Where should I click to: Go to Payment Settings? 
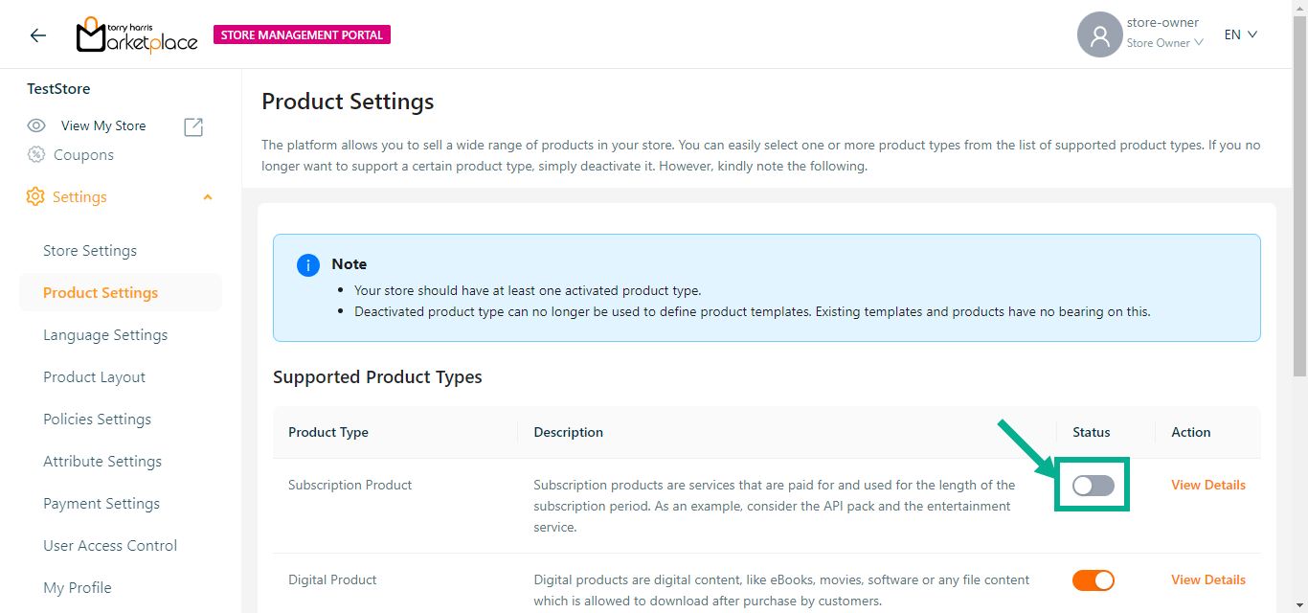[x=101, y=504]
